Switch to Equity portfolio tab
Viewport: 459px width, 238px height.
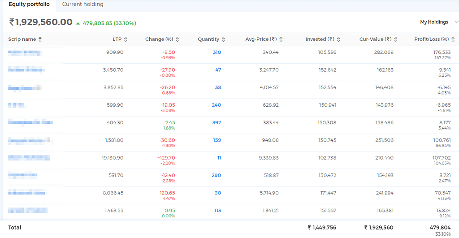(x=29, y=4)
